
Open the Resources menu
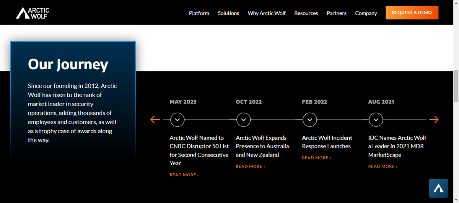306,13
